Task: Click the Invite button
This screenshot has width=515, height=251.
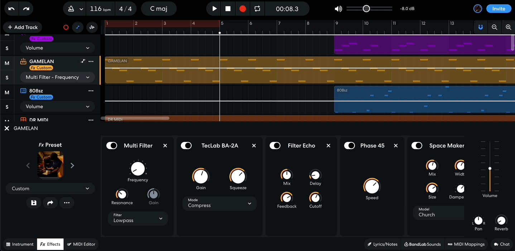Action: coord(499,8)
